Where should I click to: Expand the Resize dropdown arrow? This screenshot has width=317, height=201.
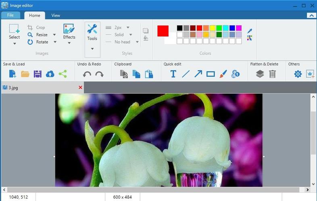54,35
